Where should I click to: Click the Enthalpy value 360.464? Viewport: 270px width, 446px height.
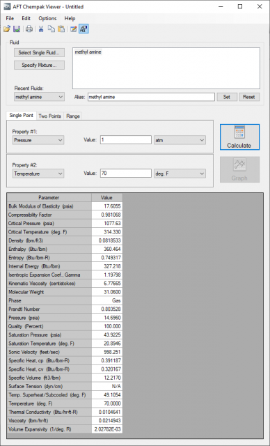pyautogui.click(x=106, y=249)
